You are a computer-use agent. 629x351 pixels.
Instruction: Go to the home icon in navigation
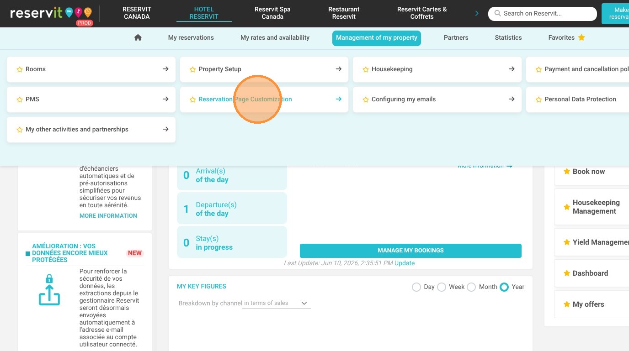138,38
